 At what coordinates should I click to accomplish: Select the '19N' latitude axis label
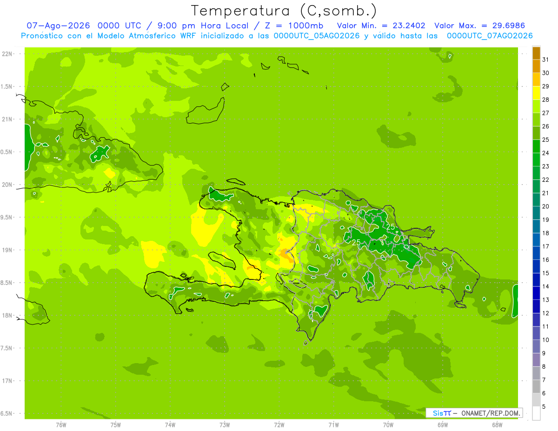7,250
